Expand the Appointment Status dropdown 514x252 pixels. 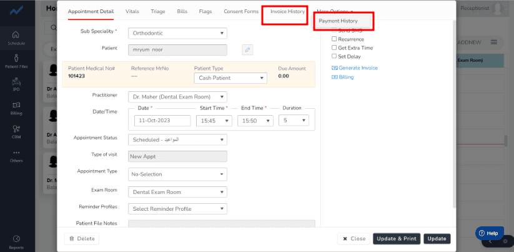click(x=177, y=139)
